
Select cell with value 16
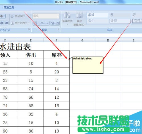[57, 105]
